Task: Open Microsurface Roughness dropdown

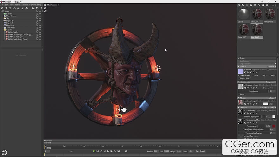Action: tap(271, 82)
